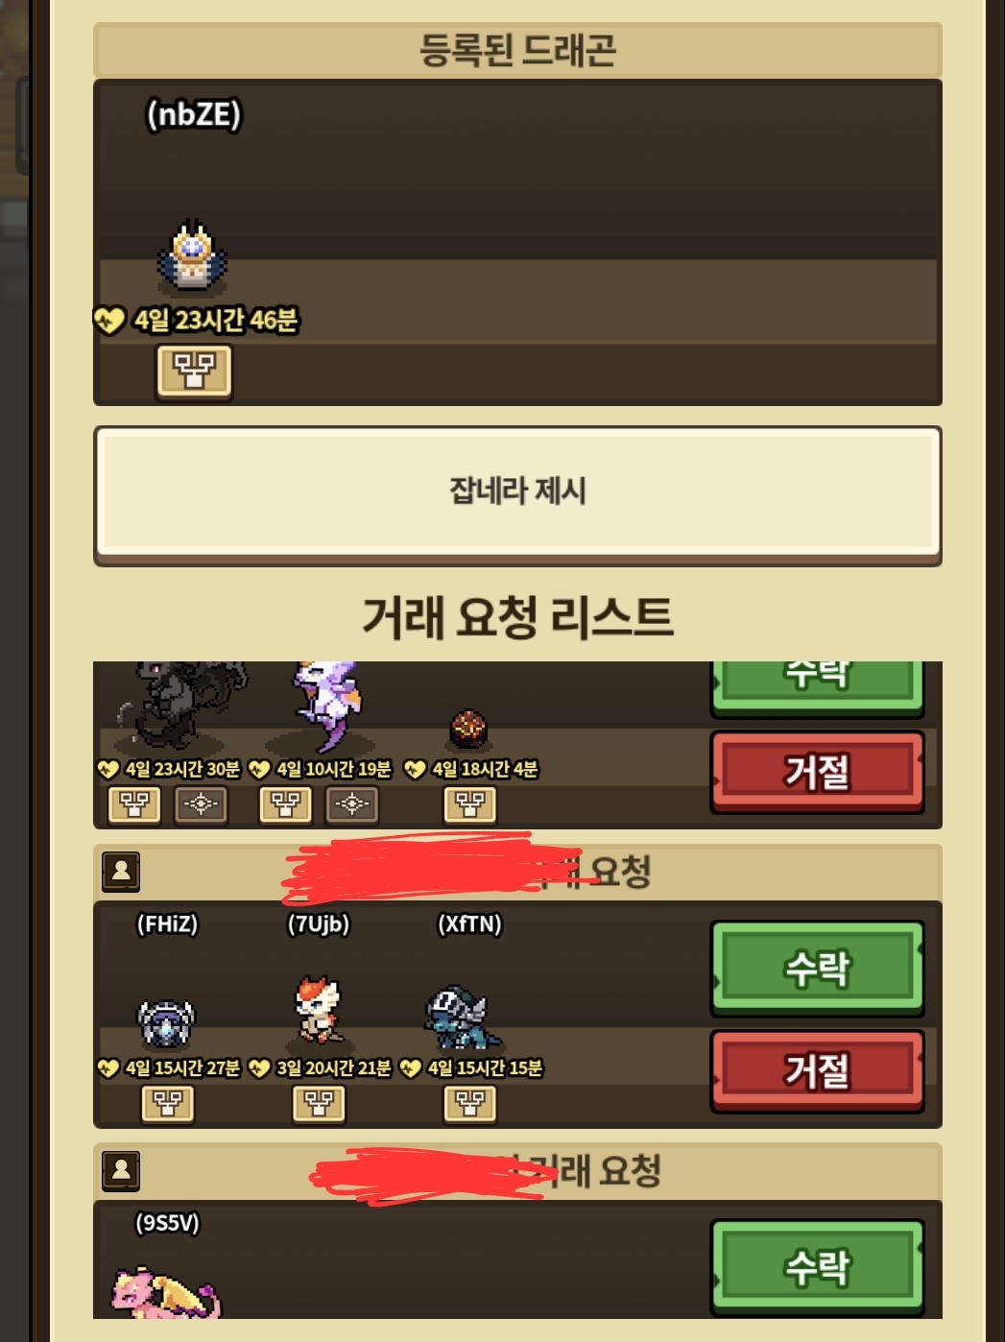This screenshot has height=1342, width=1005.
Task: Click target icon beside black dragon's tree icon
Action: click(201, 804)
